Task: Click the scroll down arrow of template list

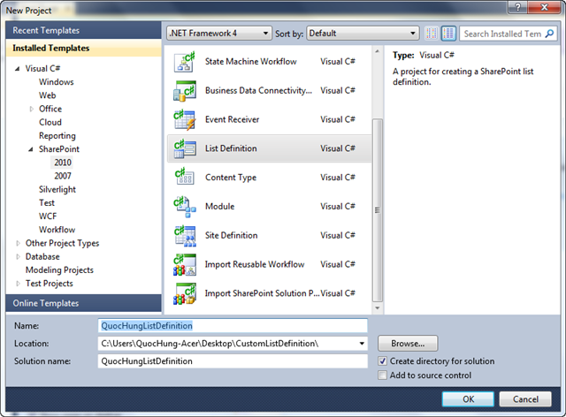Action: click(x=377, y=307)
